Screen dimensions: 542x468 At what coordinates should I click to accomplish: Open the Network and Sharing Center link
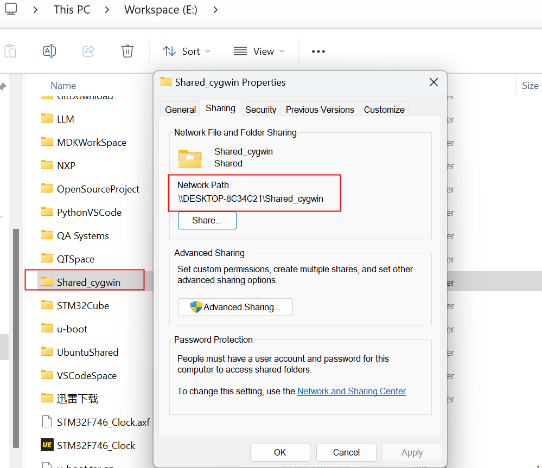click(351, 391)
